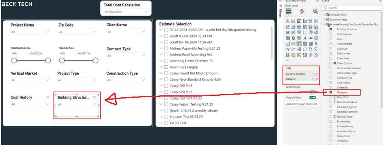Move the Total Building Area right handle
Screen dimensions: 383x145
click(48, 61)
